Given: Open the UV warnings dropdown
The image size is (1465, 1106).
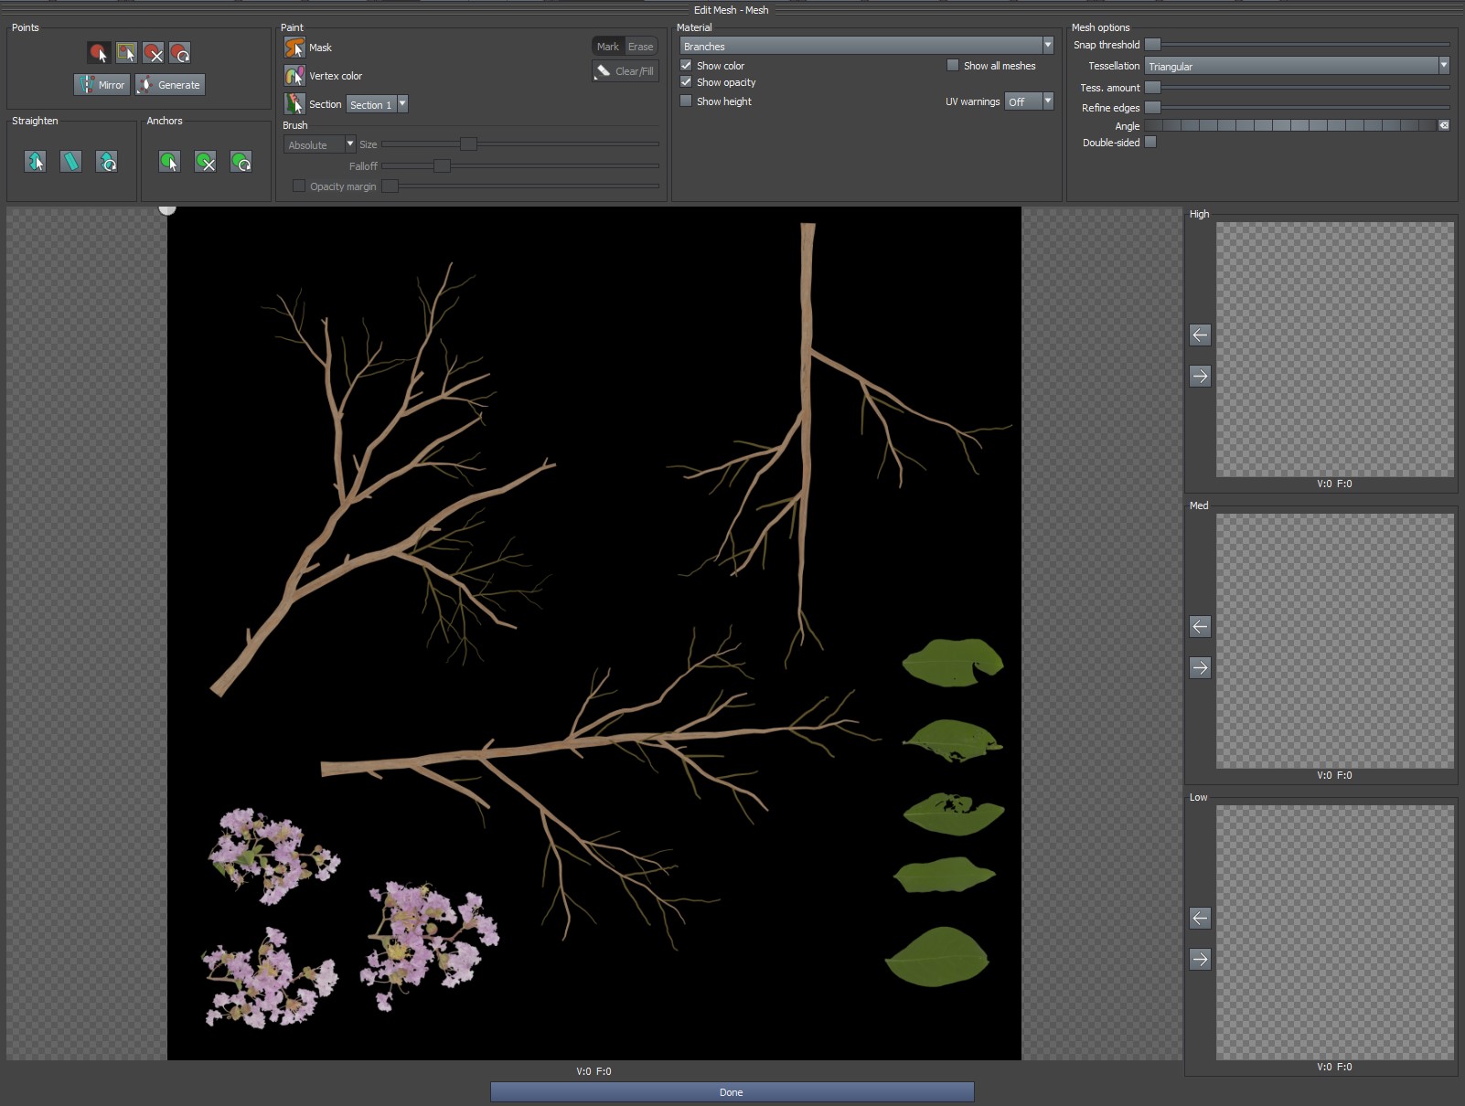Looking at the screenshot, I should 1045,101.
